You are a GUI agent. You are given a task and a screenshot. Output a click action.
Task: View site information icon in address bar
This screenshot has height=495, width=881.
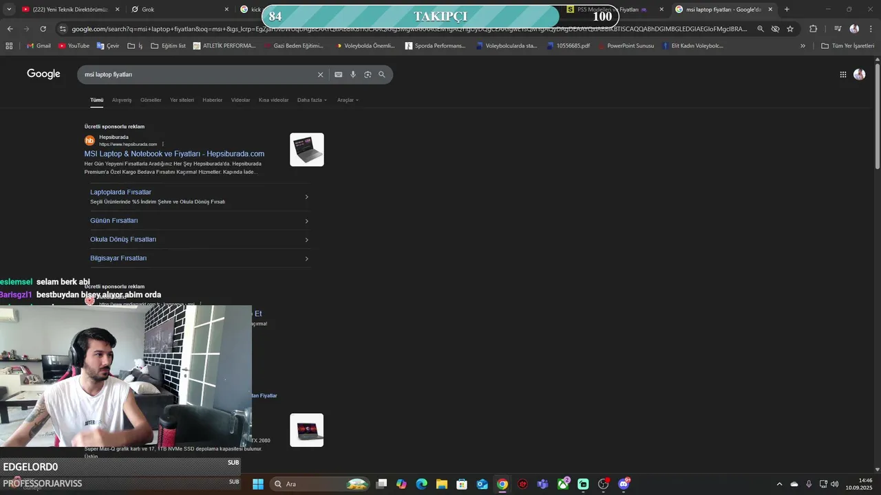63,29
